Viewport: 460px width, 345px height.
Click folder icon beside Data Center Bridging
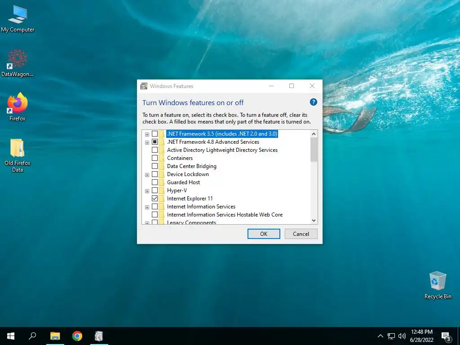pyautogui.click(x=162, y=166)
